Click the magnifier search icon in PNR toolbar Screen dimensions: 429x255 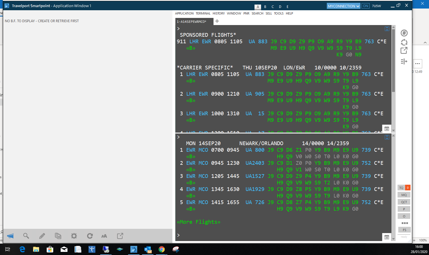point(26,236)
